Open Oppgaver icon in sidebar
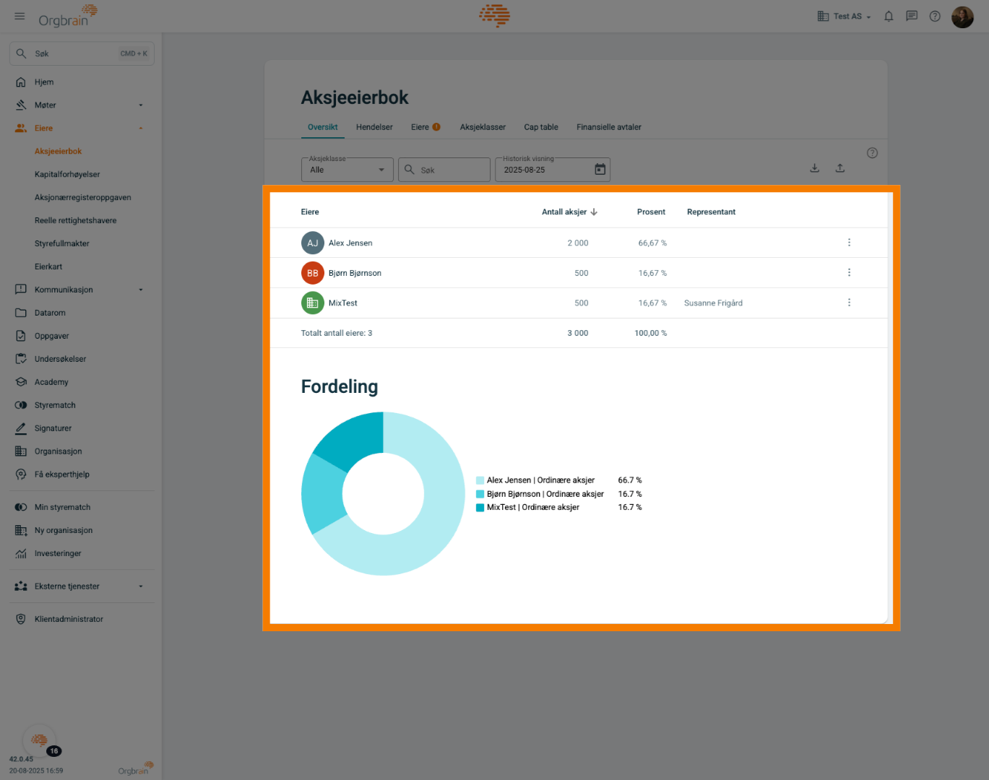 point(21,336)
